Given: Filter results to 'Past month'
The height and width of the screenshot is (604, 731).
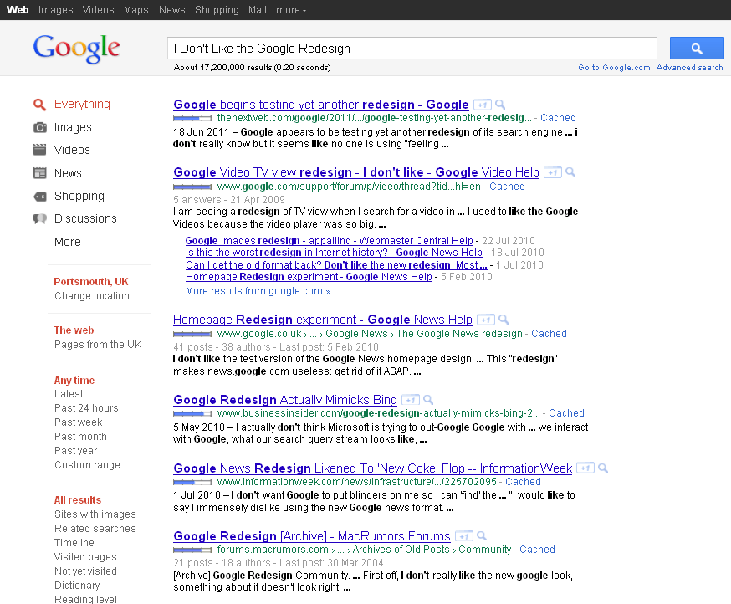Looking at the screenshot, I should (x=80, y=437).
